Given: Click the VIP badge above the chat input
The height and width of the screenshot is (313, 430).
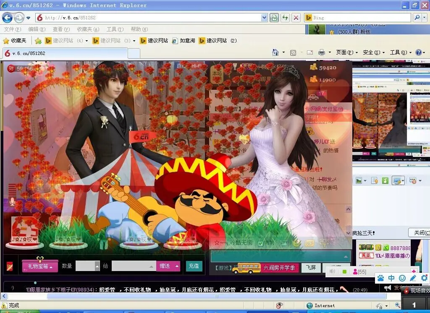Looking at the screenshot, I should click(309, 243).
